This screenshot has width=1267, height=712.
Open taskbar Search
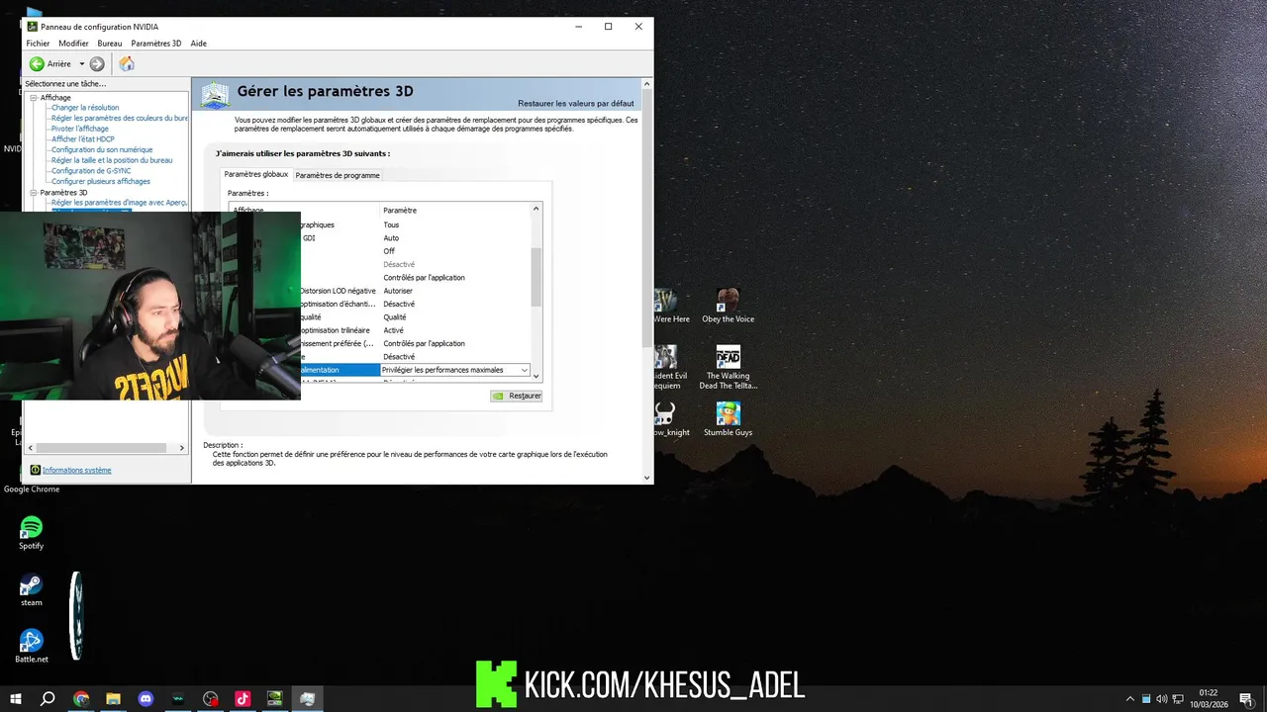coord(48,699)
